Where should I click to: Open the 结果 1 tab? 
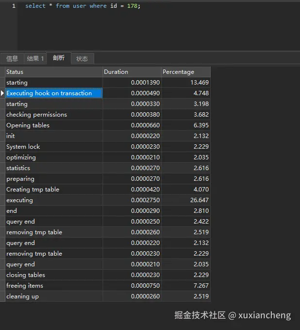[35, 58]
